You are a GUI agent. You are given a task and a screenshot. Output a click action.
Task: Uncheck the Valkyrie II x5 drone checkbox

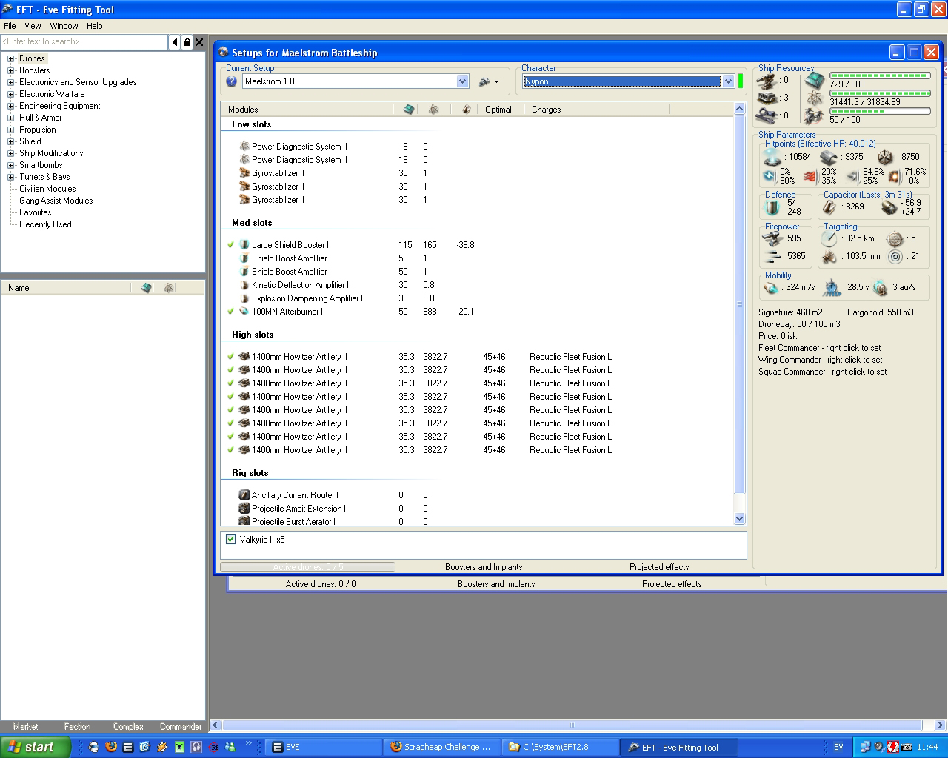point(230,540)
